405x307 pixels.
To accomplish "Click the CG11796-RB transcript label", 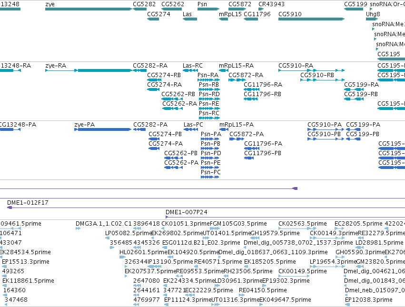I will [x=262, y=94].
